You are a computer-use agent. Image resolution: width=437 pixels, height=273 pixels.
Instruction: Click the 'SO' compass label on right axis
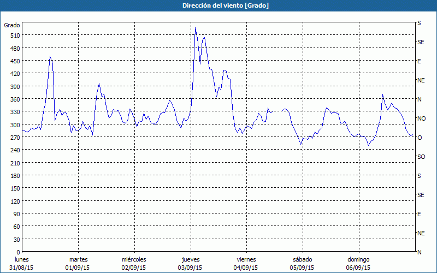pyautogui.click(x=421, y=157)
